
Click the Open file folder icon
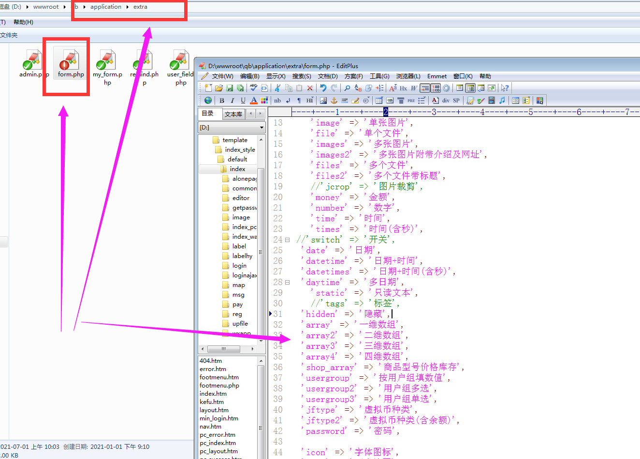pos(219,88)
